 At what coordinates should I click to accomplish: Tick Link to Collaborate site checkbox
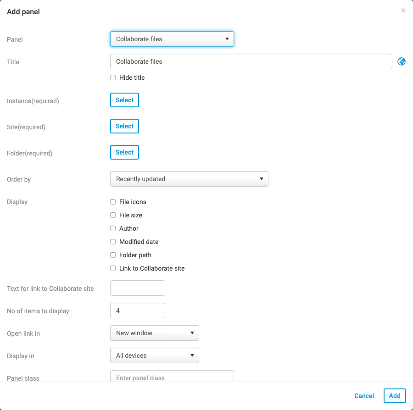coord(113,268)
